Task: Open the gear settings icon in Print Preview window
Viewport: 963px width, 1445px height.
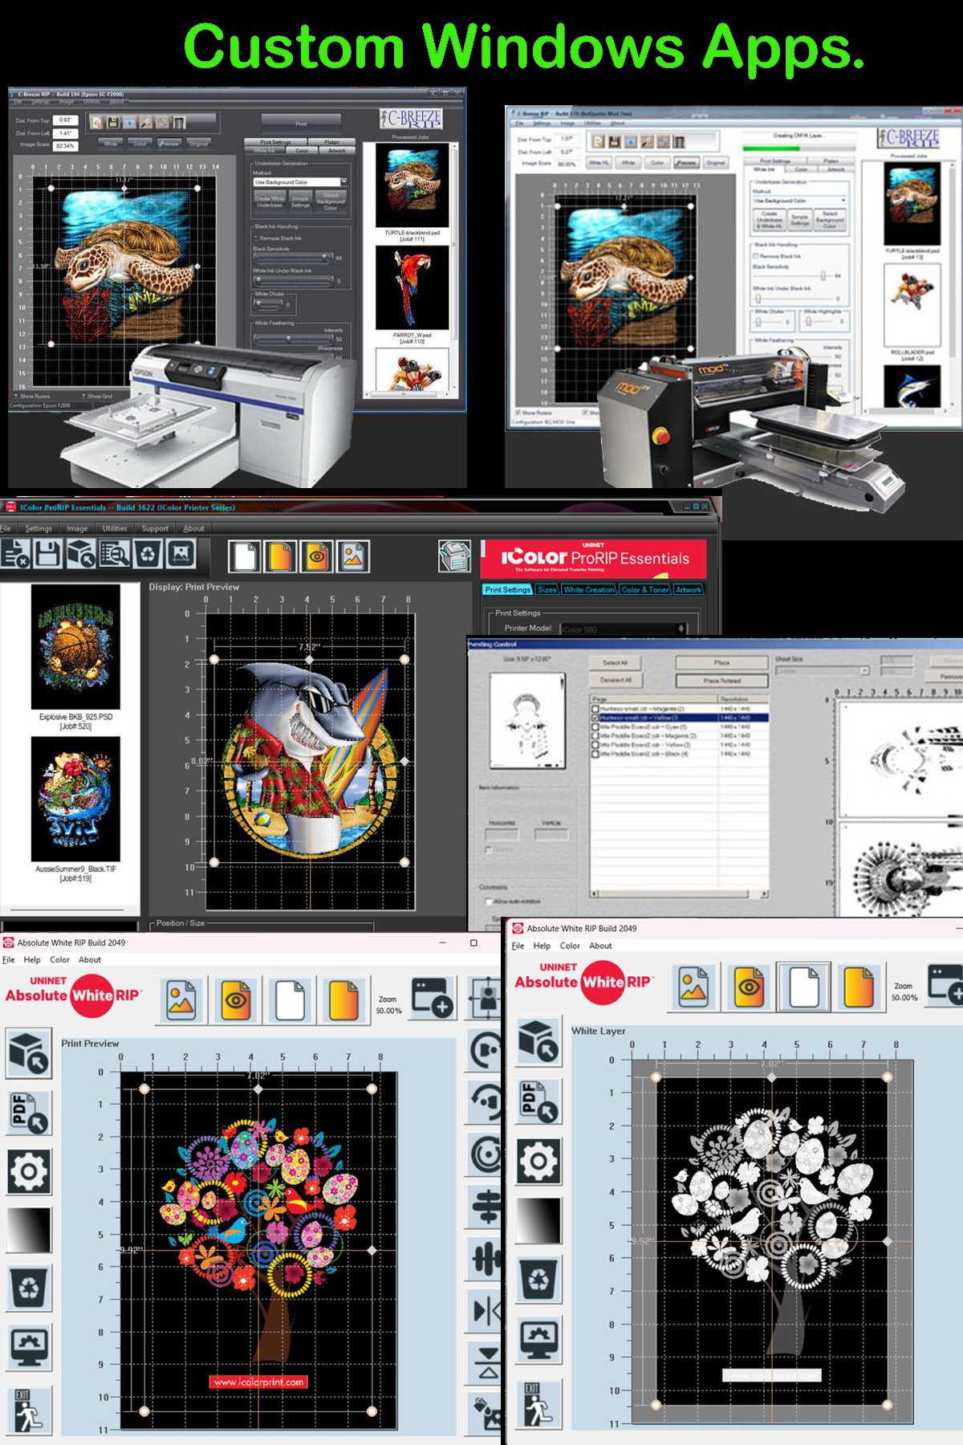Action: click(29, 1171)
